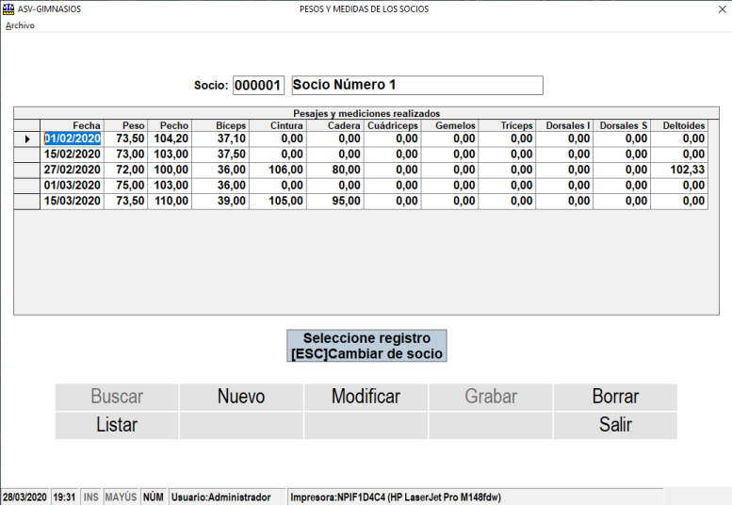Viewport: 732px width, 505px height.
Task: Select row header of 15/03/2020 record
Action: click(x=27, y=202)
